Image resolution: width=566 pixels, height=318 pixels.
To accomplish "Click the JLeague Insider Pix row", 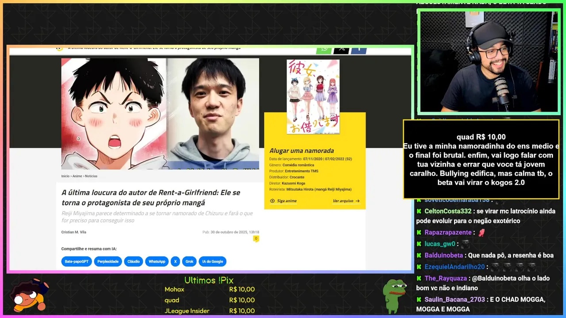I will [x=210, y=311].
